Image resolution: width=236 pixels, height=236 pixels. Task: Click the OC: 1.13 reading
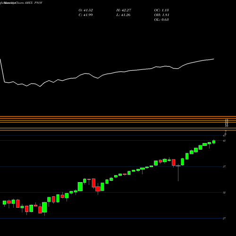click(161, 10)
